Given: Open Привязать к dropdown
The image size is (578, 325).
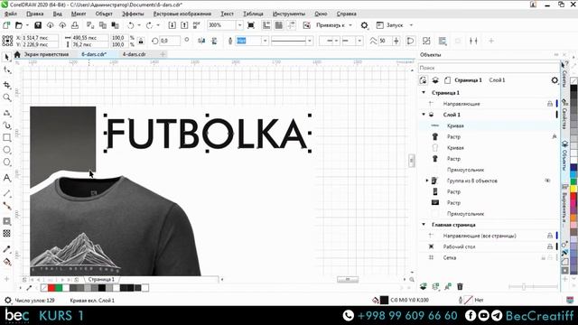Looking at the screenshot, I should pyautogui.click(x=350, y=25).
